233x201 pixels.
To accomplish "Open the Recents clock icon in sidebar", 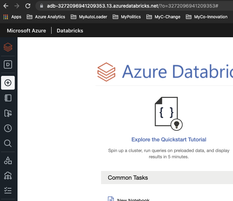I will click(8, 128).
